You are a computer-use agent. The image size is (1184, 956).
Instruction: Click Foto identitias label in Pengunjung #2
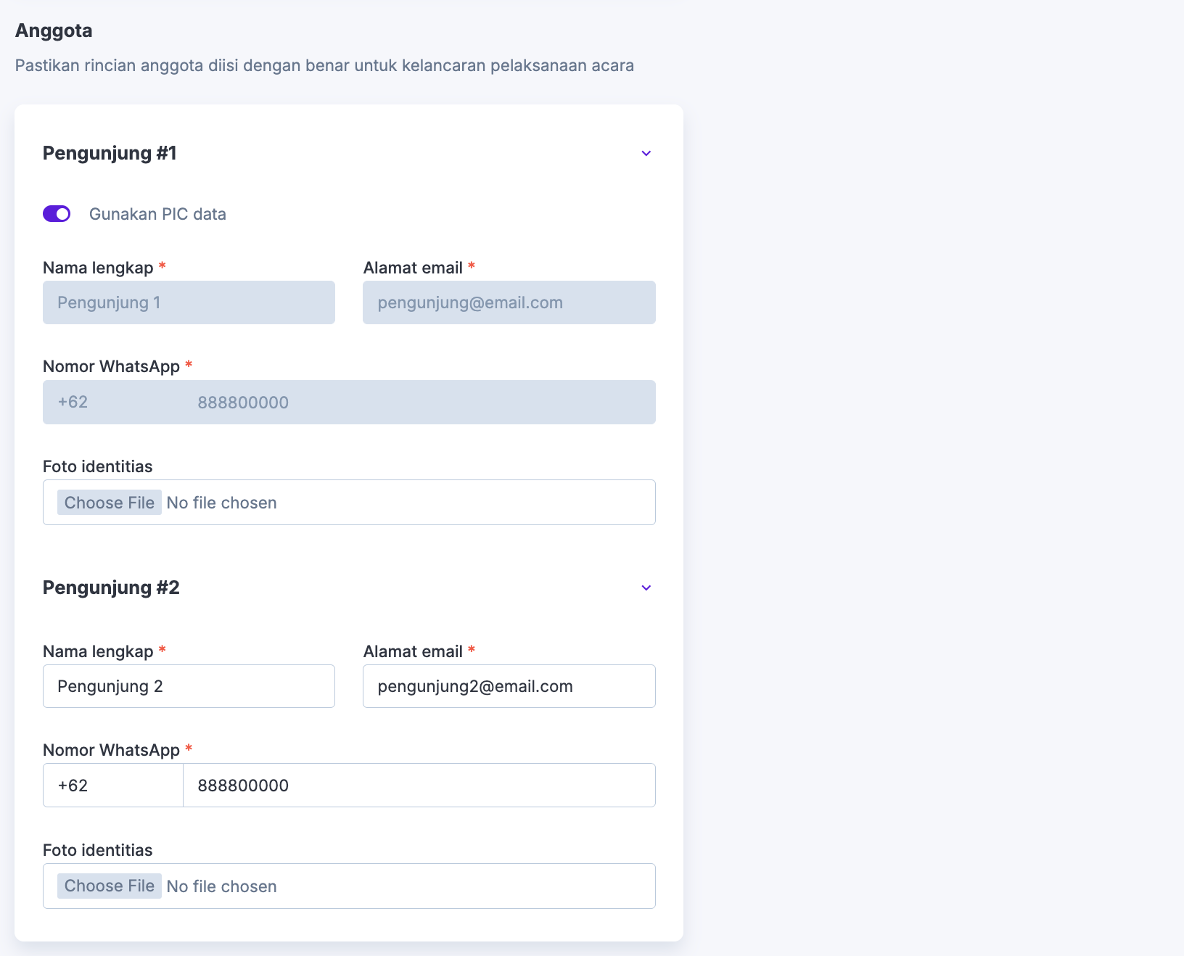pyautogui.click(x=98, y=850)
